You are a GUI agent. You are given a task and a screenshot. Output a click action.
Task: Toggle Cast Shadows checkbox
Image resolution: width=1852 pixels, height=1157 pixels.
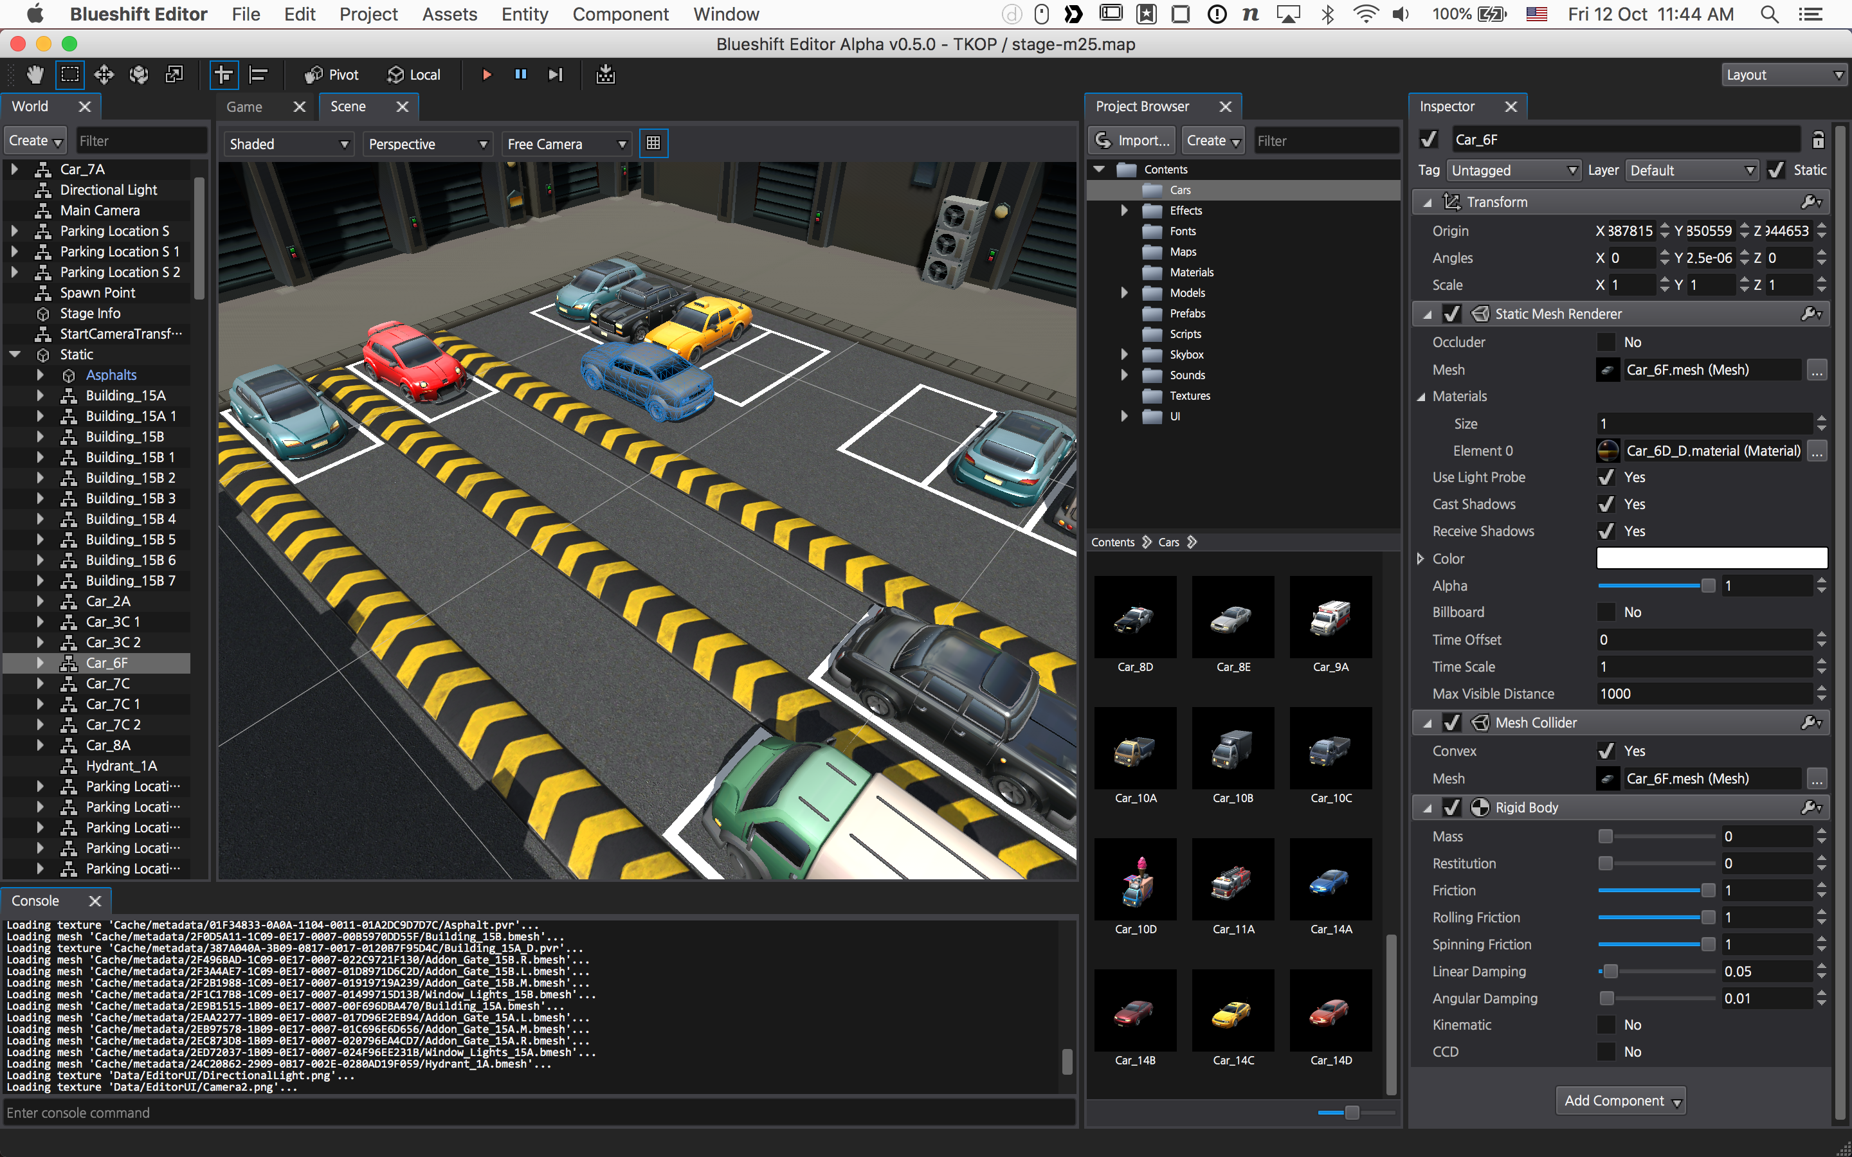[x=1606, y=503]
